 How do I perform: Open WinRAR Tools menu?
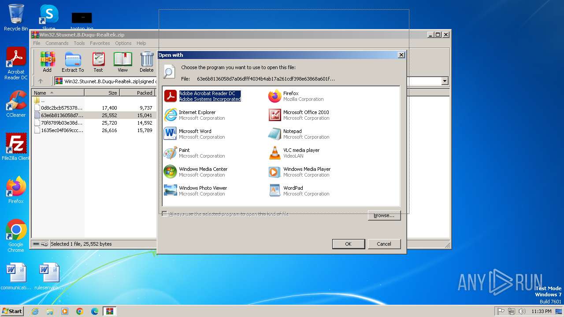(x=79, y=43)
